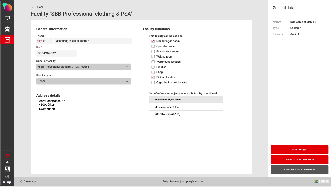The image size is (331, 187).
Task: Toggle the Warehouse location checkbox
Action: coord(153,62)
